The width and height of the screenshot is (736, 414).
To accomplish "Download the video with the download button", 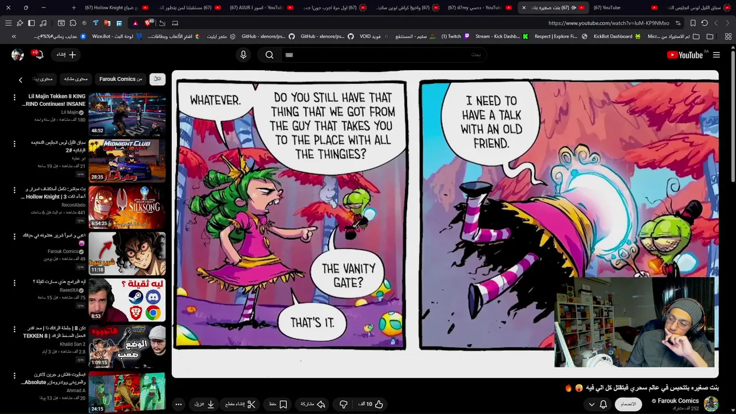I will coord(205,404).
